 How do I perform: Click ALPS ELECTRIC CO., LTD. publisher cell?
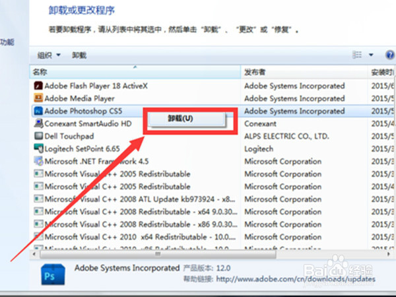click(286, 137)
